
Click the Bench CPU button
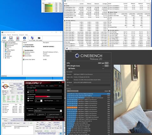pyautogui.click(x=31, y=114)
